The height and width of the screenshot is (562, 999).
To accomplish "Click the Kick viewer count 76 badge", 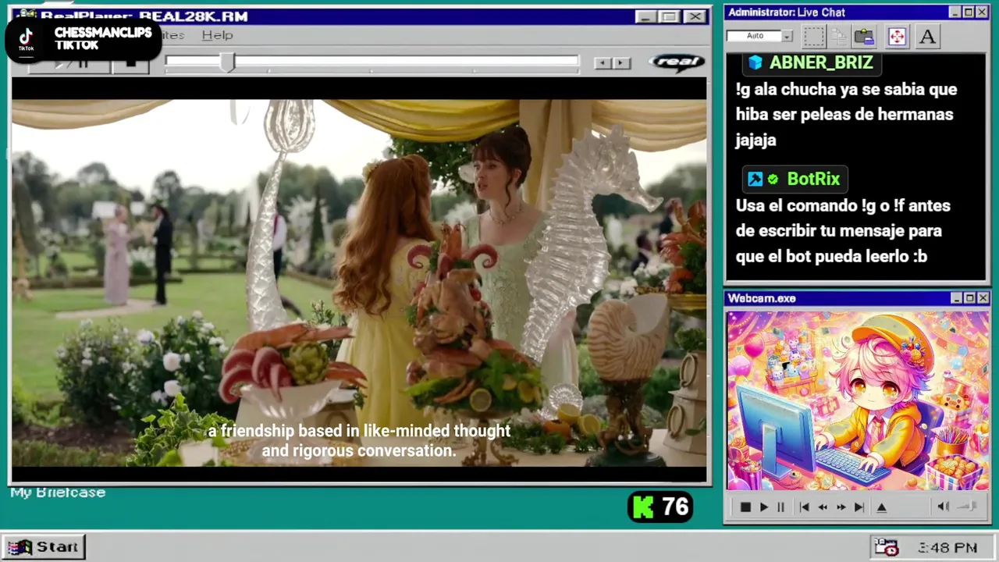I will pyautogui.click(x=660, y=507).
